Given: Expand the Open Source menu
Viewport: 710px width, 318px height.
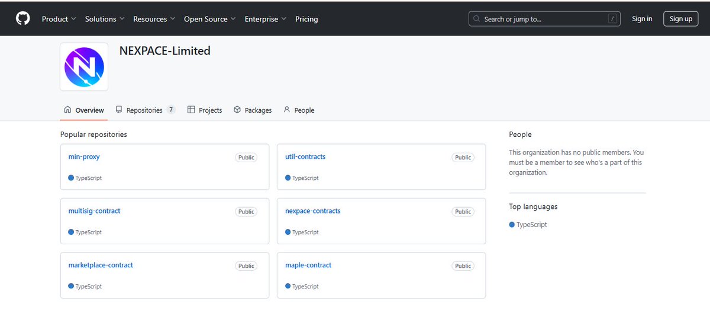Looking at the screenshot, I should (210, 19).
